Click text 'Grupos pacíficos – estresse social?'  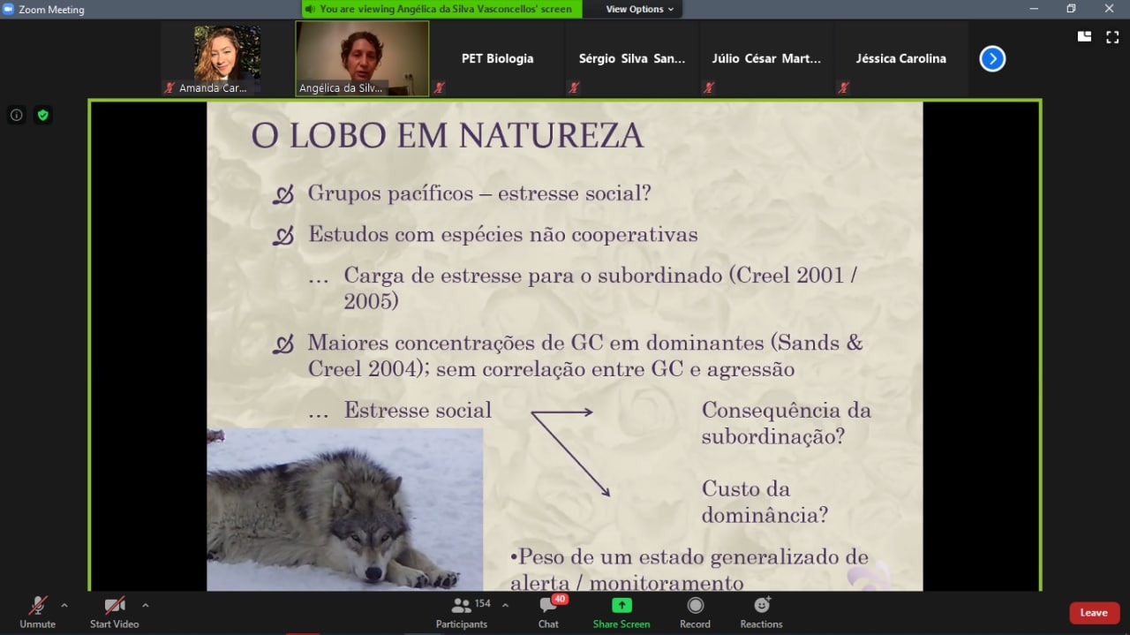pos(479,193)
